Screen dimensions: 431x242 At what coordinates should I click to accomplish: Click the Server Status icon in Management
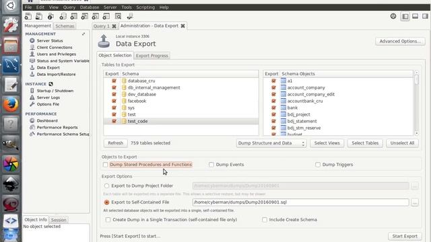pos(32,40)
